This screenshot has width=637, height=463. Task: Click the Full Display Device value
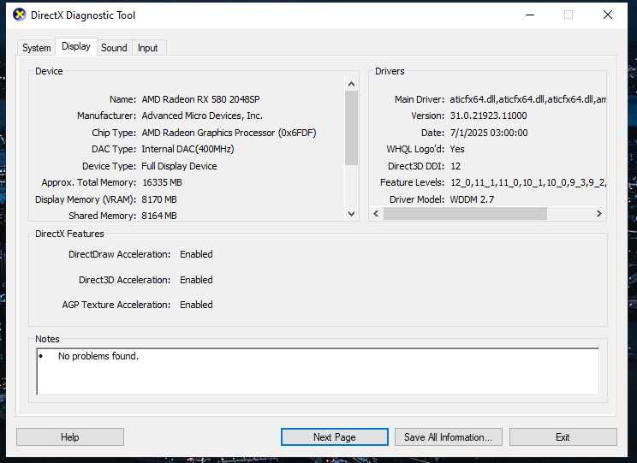click(179, 166)
